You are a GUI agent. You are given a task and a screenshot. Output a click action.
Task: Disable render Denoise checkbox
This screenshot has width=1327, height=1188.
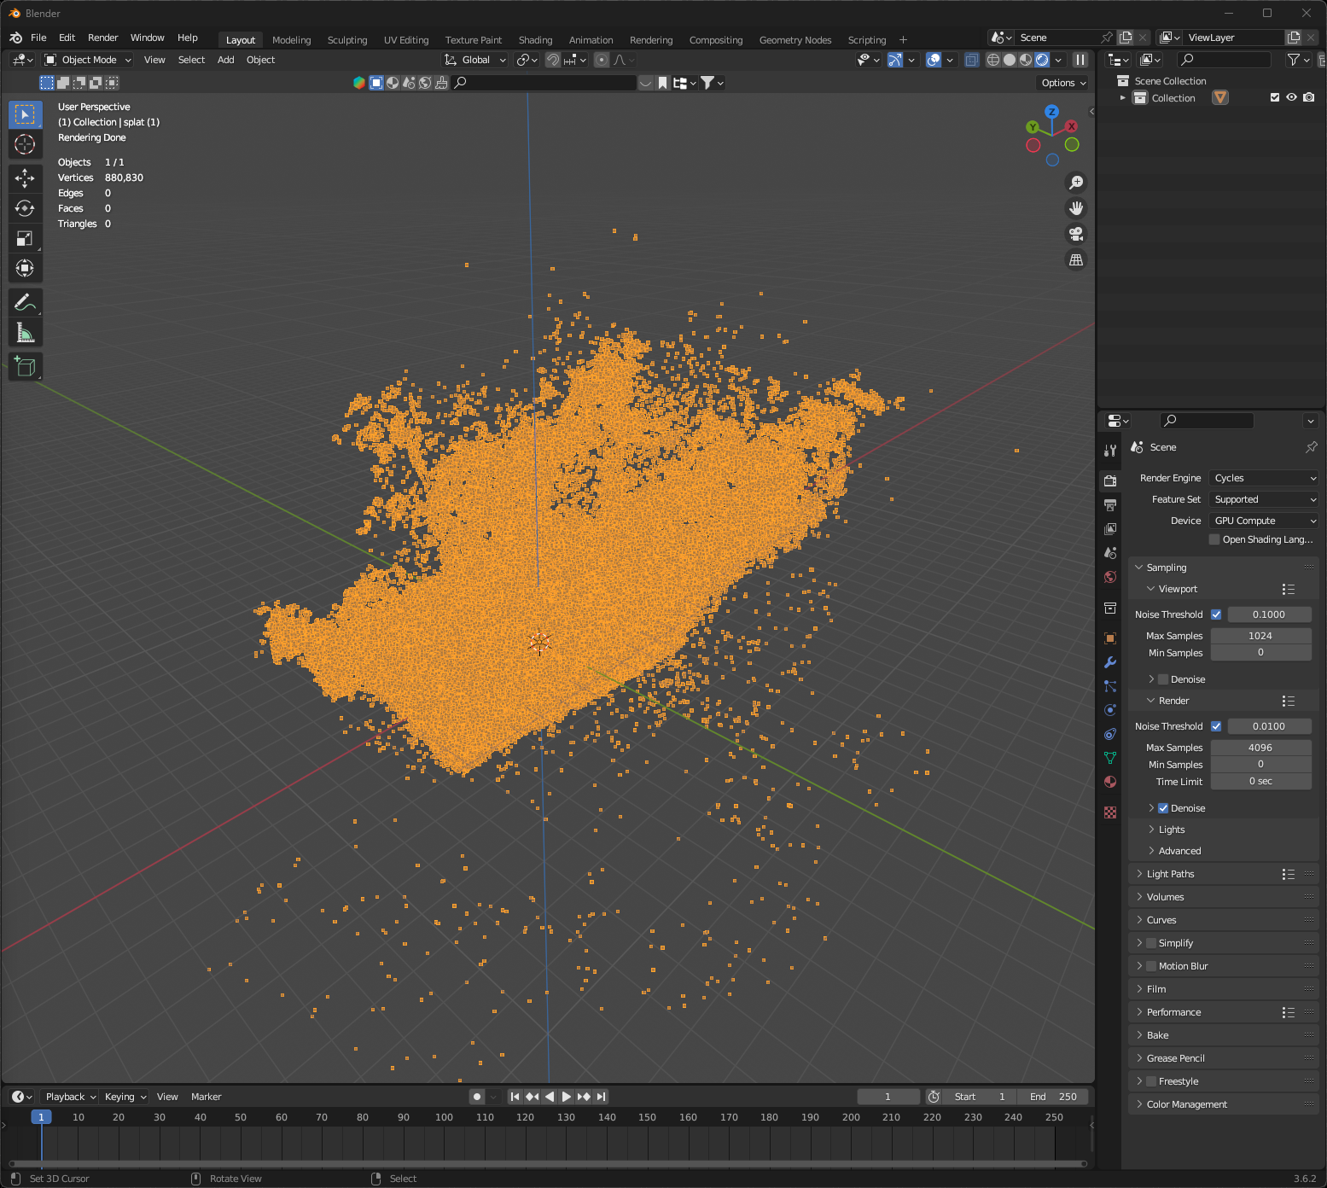(x=1163, y=808)
